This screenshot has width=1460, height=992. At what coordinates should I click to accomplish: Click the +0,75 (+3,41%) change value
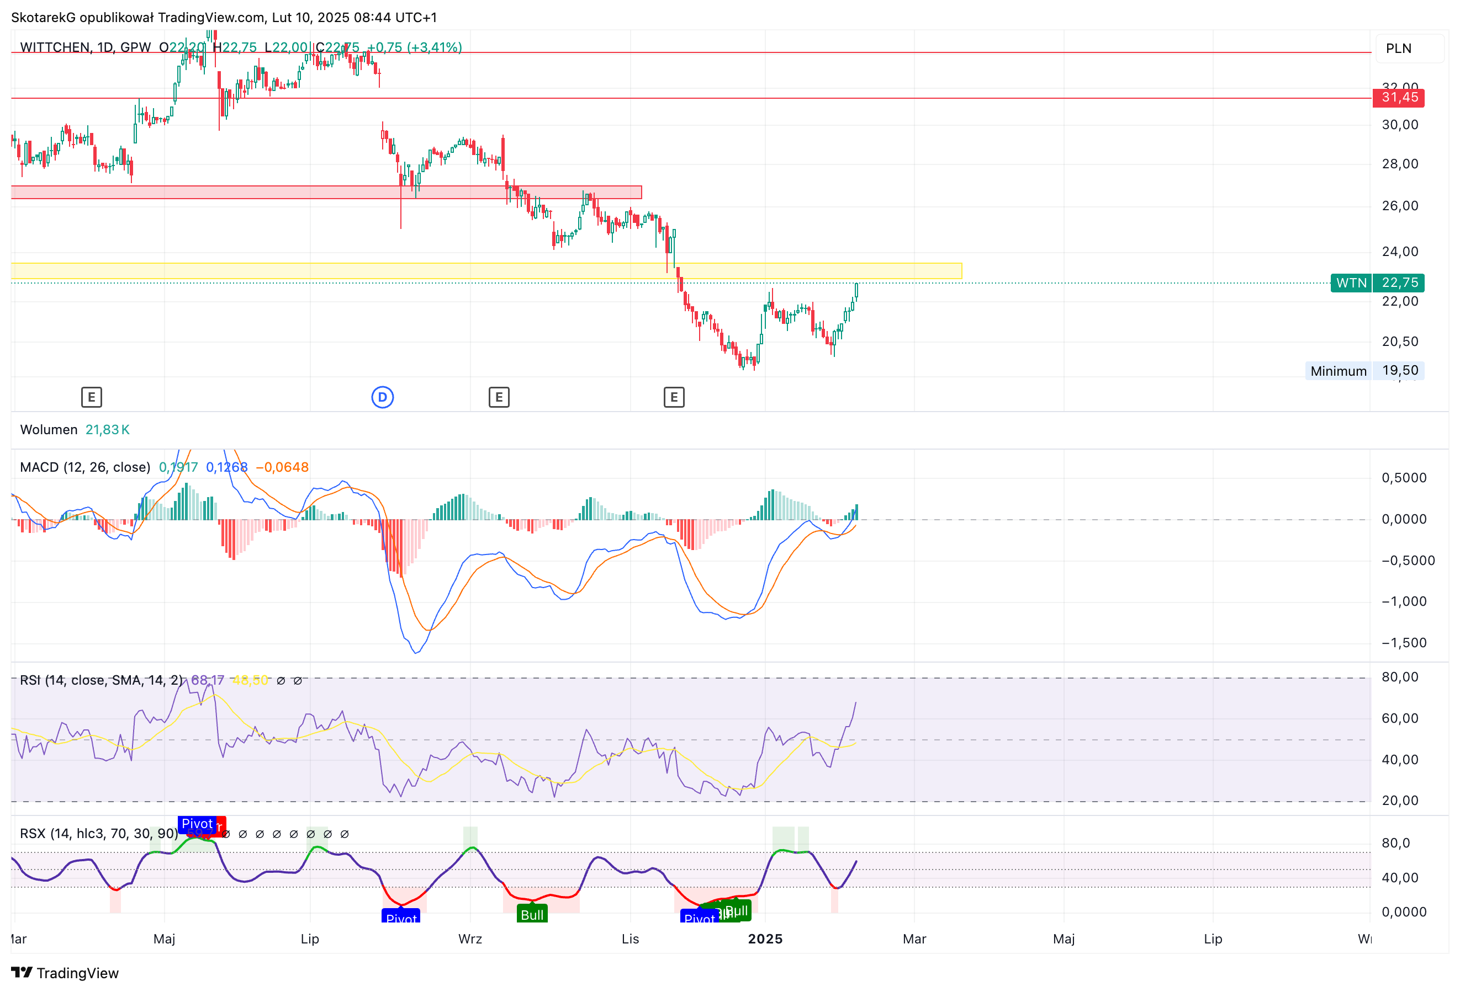click(415, 47)
